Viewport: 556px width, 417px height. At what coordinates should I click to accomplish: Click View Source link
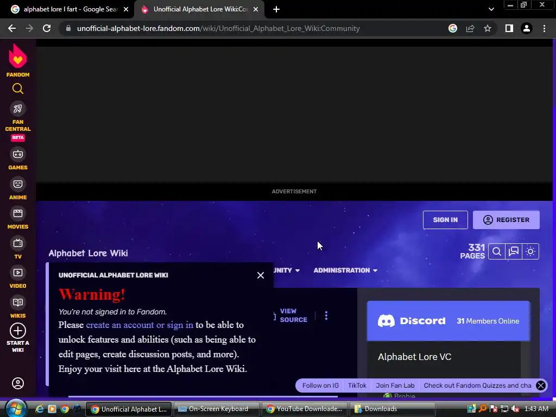pyautogui.click(x=293, y=315)
